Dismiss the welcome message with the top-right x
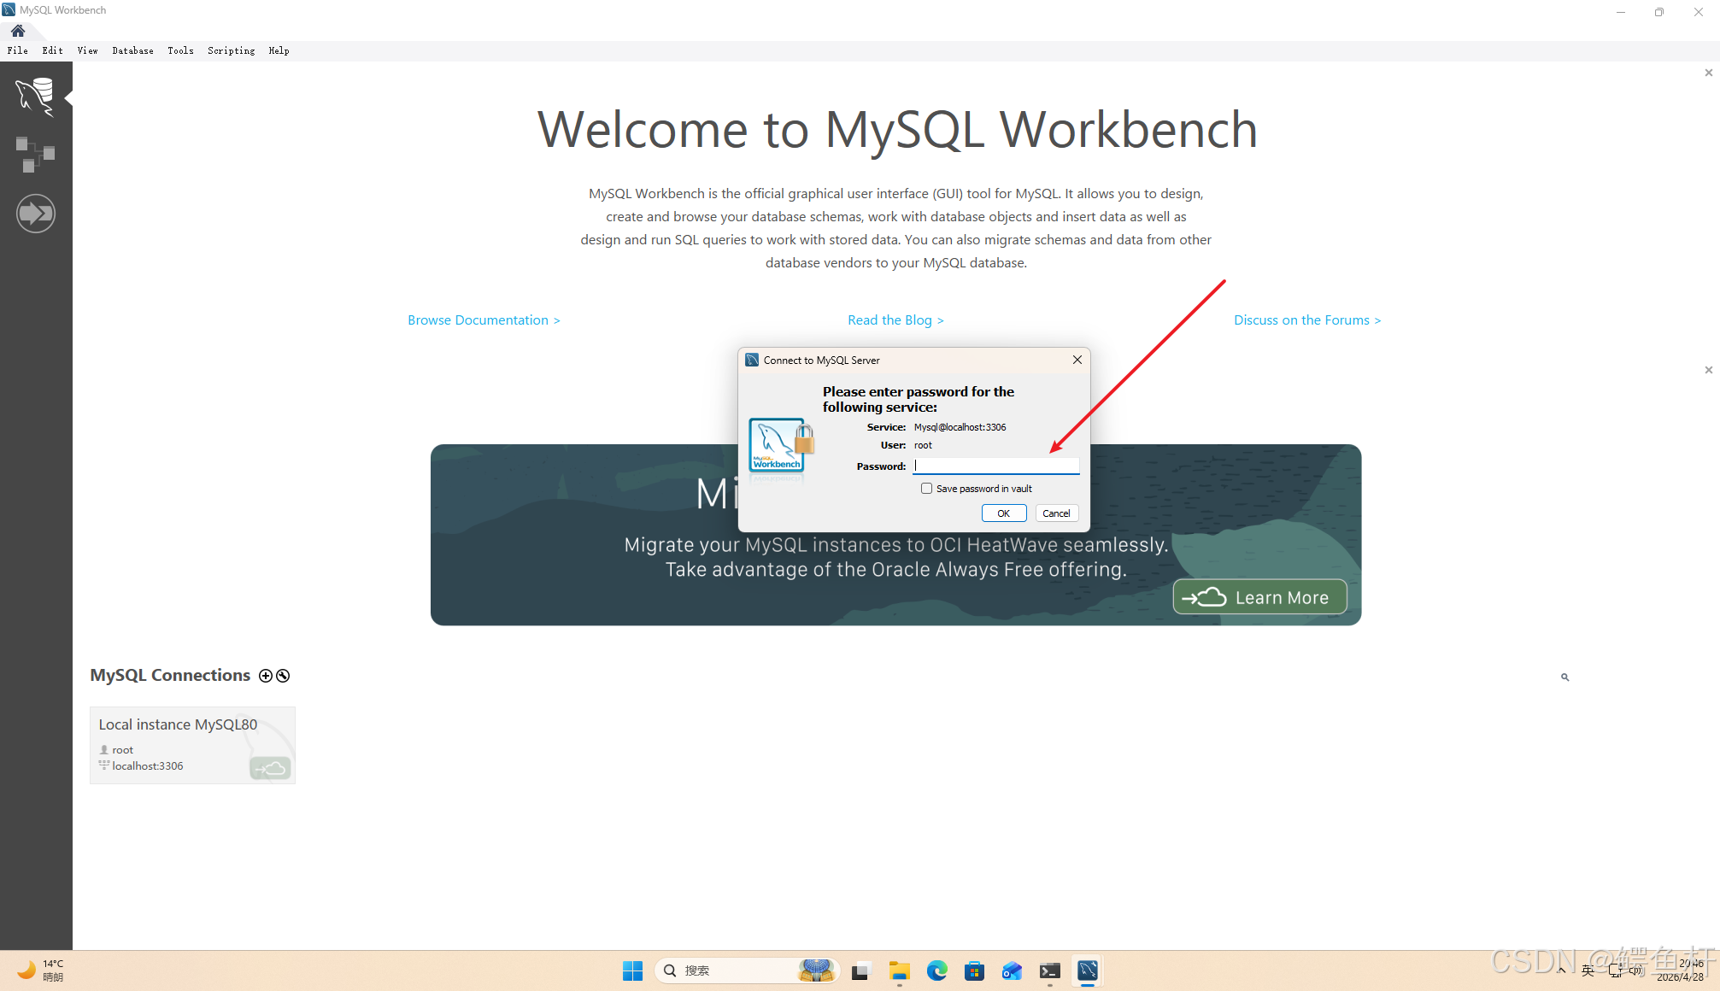1720x991 pixels. (1709, 73)
